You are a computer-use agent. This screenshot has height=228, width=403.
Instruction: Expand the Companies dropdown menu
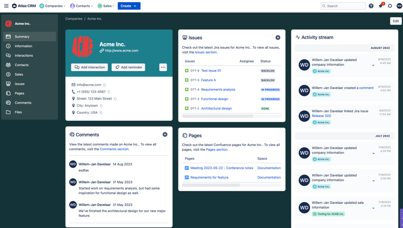52,6
